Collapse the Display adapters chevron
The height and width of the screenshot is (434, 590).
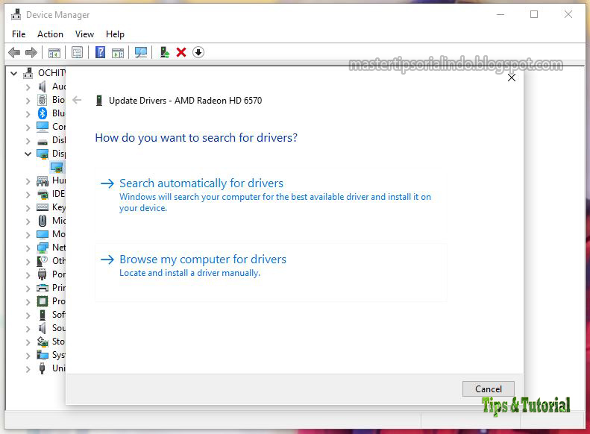tap(28, 154)
